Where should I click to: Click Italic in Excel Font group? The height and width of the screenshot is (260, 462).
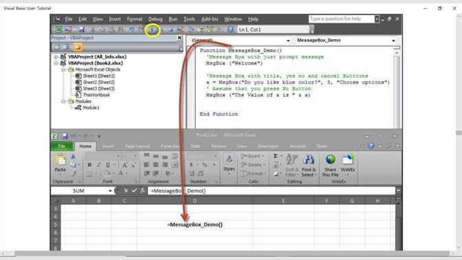coord(98,165)
